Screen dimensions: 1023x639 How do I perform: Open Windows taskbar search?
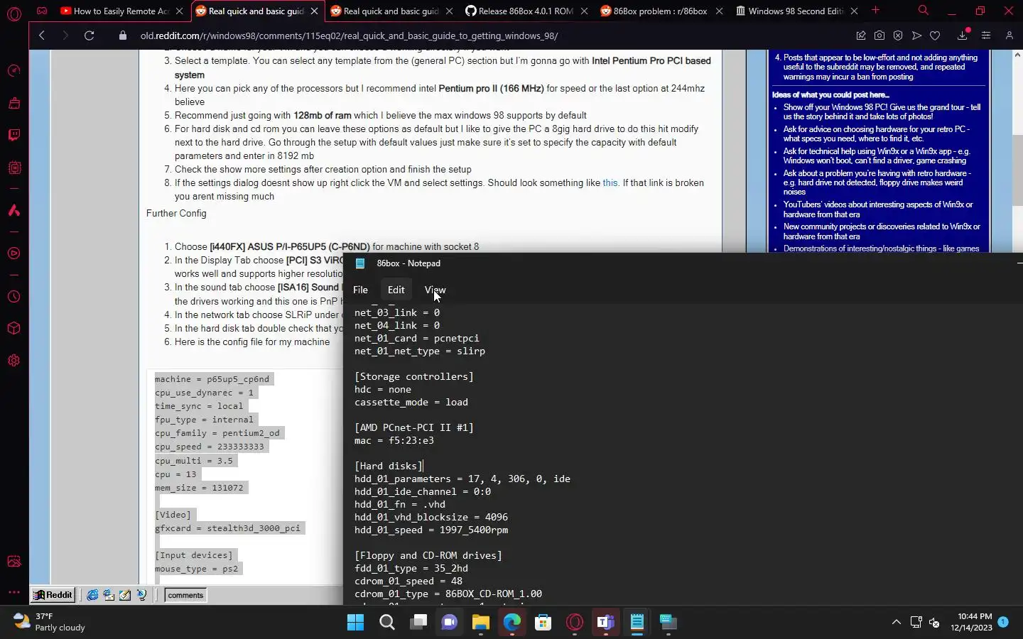[387, 623]
